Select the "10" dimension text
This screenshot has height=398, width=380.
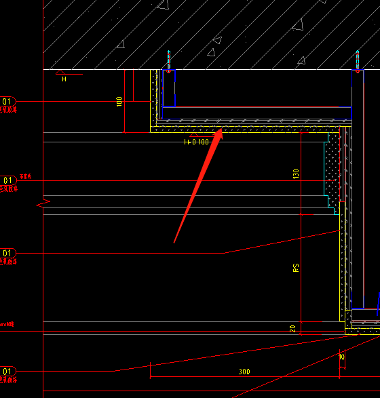pyautogui.click(x=342, y=357)
